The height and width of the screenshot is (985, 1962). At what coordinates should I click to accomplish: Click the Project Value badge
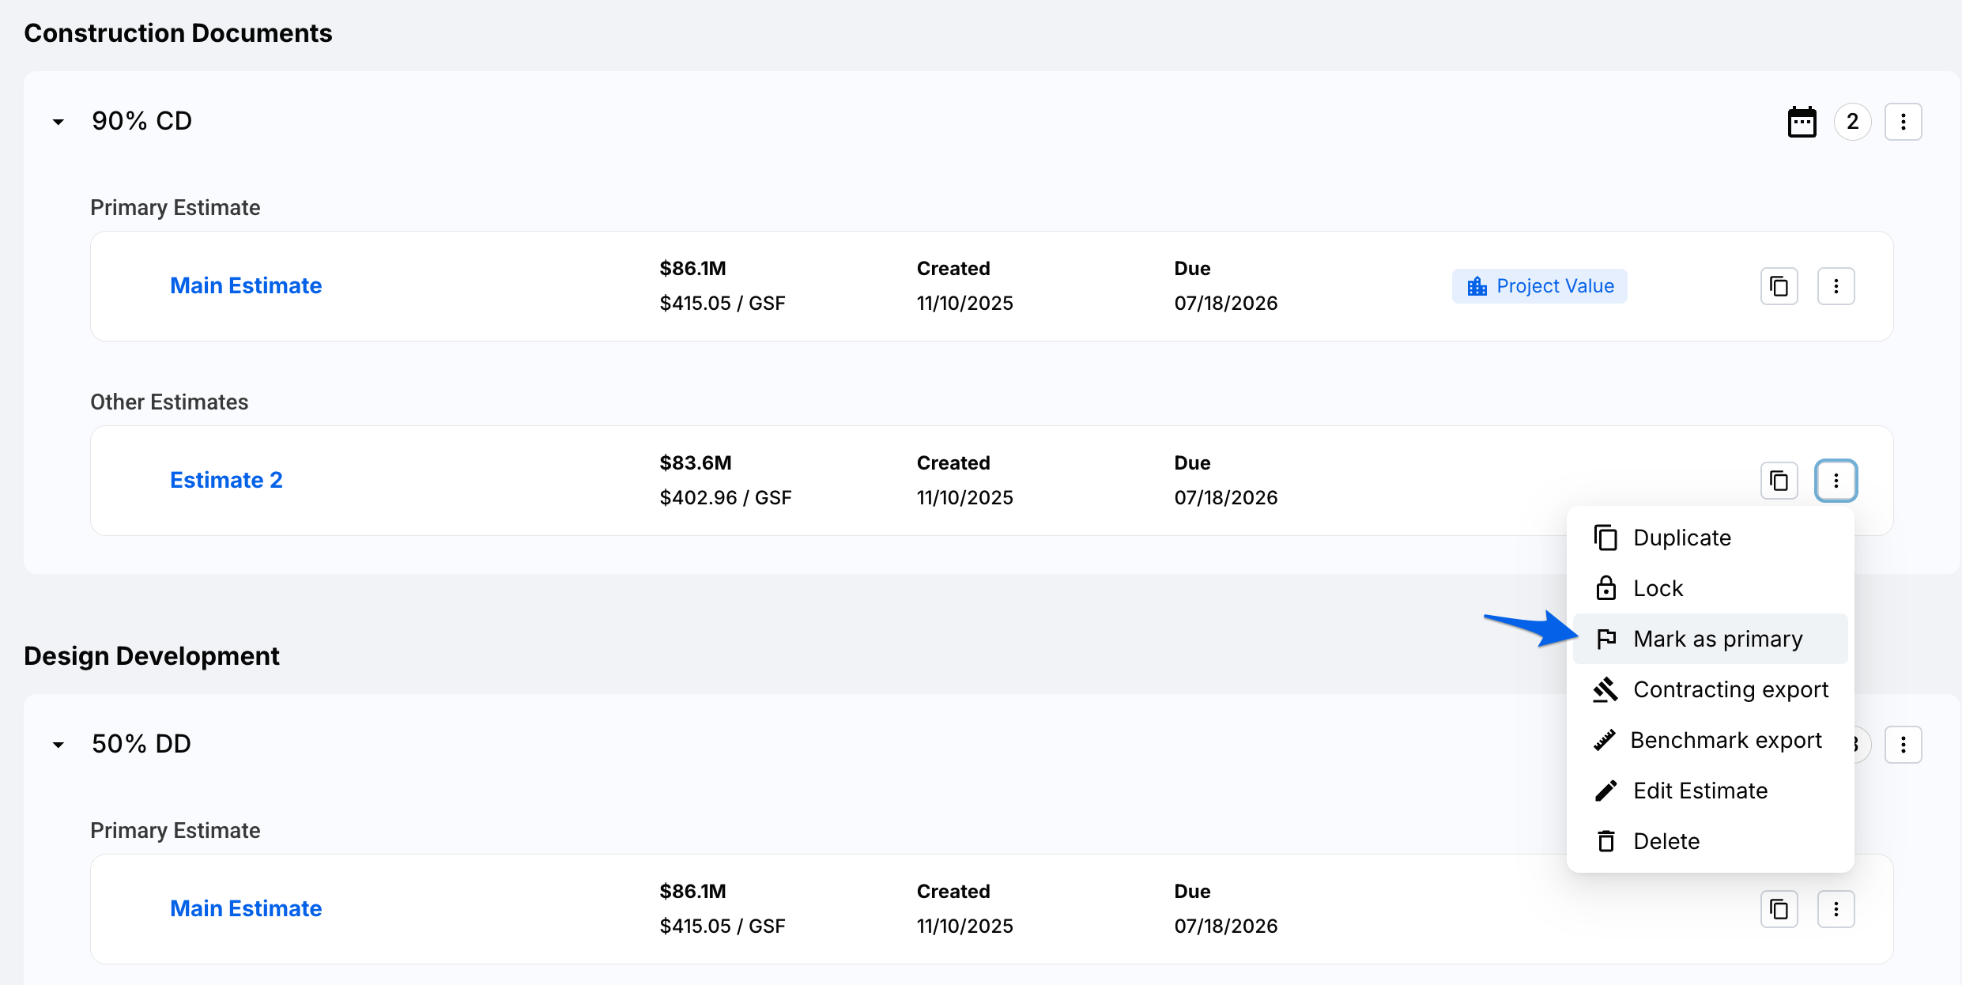(x=1539, y=286)
